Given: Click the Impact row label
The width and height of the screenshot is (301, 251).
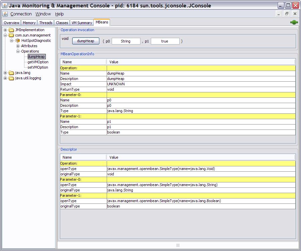Looking at the screenshot, I should 83,84.
